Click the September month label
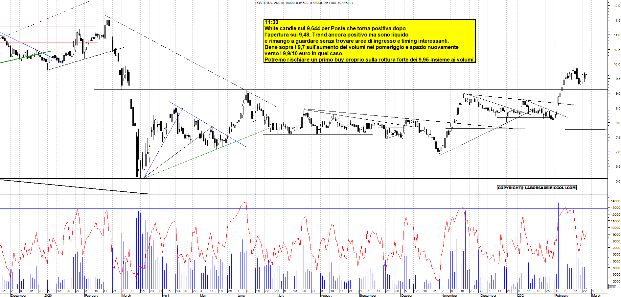The width and height of the screenshot is (621, 297). [368, 295]
